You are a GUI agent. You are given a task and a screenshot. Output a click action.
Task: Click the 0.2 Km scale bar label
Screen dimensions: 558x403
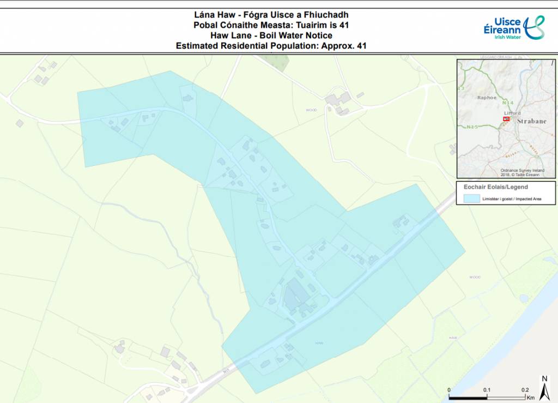pos(525,390)
